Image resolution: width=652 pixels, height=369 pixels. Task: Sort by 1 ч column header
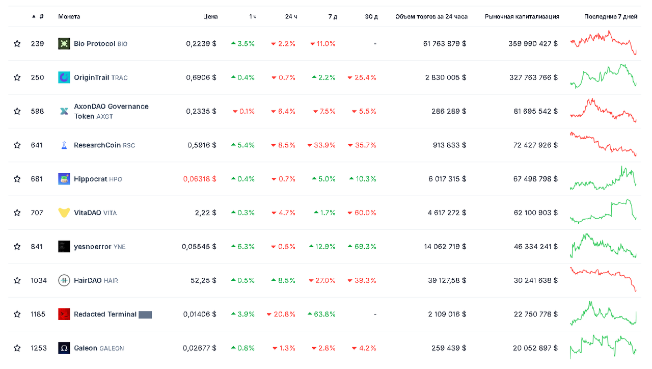click(253, 16)
